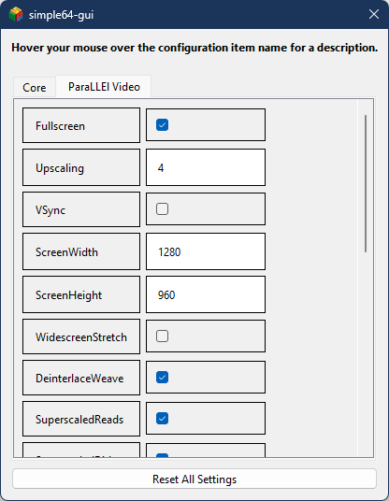
Task: Switch to the Core tab
Action: coord(35,87)
